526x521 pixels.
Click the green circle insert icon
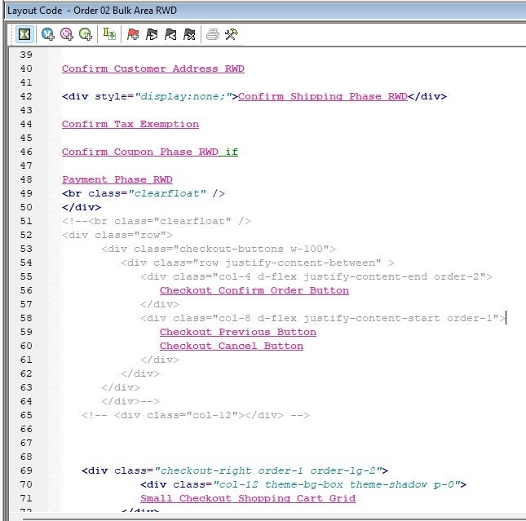coord(86,34)
